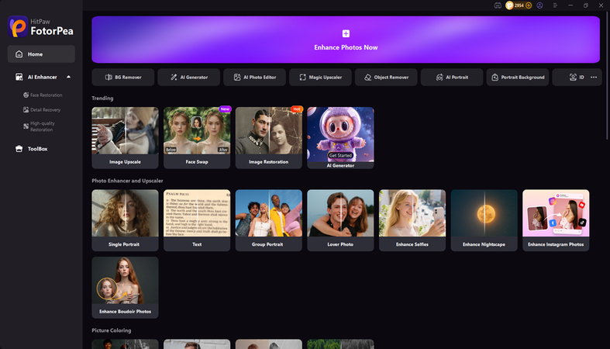Open the Object Remover tool
This screenshot has height=349, width=610.
tap(386, 77)
